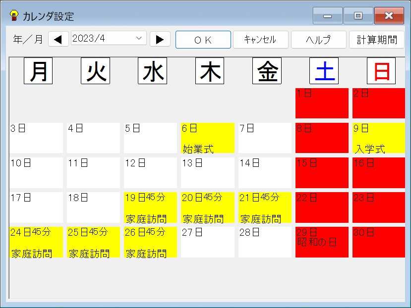This screenshot has height=308, width=411.
Task: Select the 20日45分 家庭訪問 cell
Action: (208, 207)
